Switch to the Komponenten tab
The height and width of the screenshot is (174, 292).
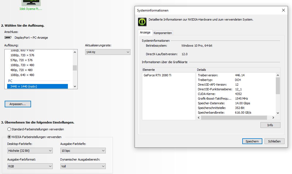click(x=163, y=33)
